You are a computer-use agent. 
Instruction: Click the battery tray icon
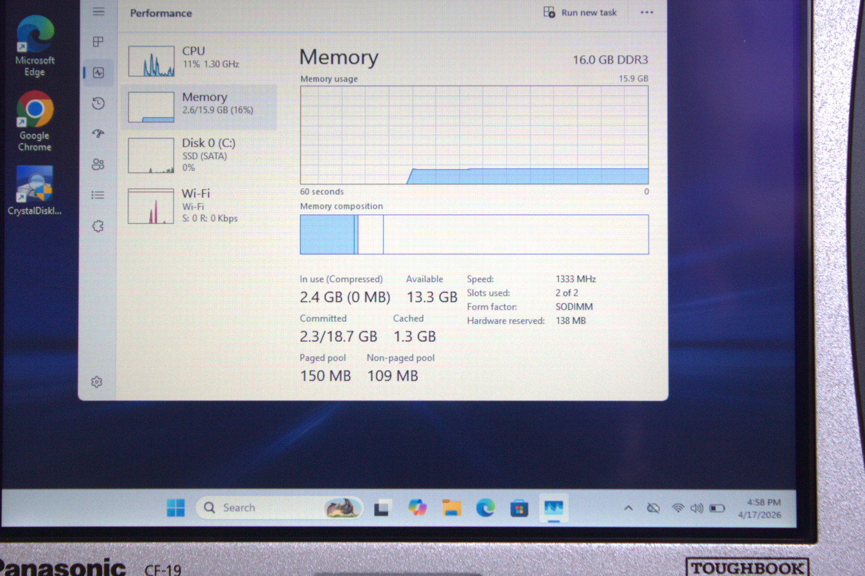717,508
